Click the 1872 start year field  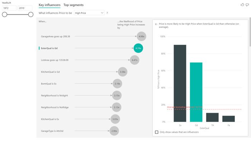point(9,8)
